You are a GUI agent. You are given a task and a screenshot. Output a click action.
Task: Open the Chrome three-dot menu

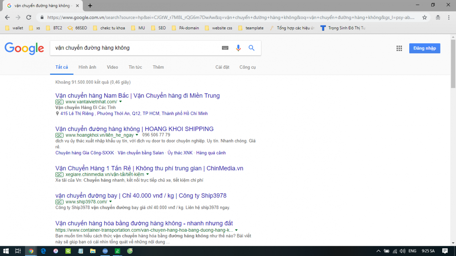pos(448,17)
